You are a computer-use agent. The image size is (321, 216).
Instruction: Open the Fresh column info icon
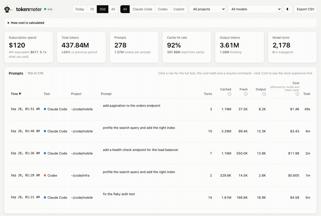[246, 94]
